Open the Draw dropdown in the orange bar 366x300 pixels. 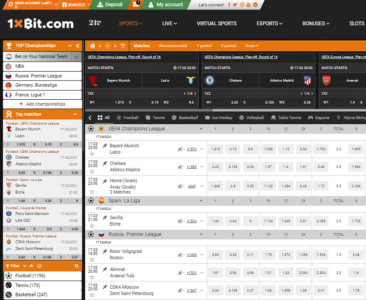point(252,46)
